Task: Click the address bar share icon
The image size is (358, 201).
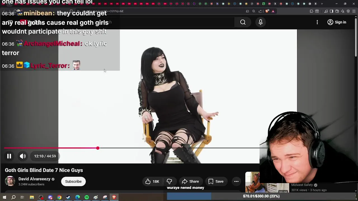Action: point(260,11)
